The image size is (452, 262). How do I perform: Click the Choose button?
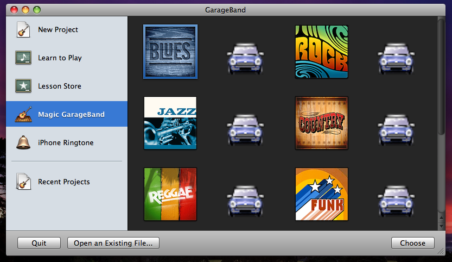tap(413, 243)
